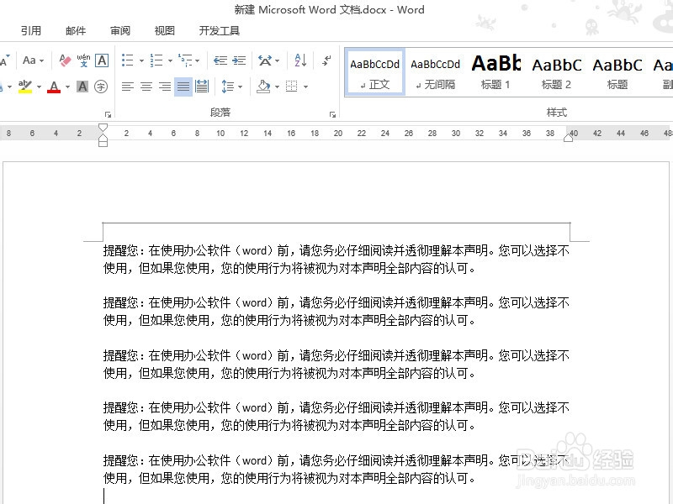Image resolution: width=673 pixels, height=504 pixels.
Task: Open the Phonetic Guide (wén) tool
Action: [x=83, y=60]
